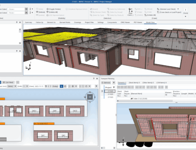Click TOP on the view compass
The image size is (196, 150).
[x=90, y=97]
